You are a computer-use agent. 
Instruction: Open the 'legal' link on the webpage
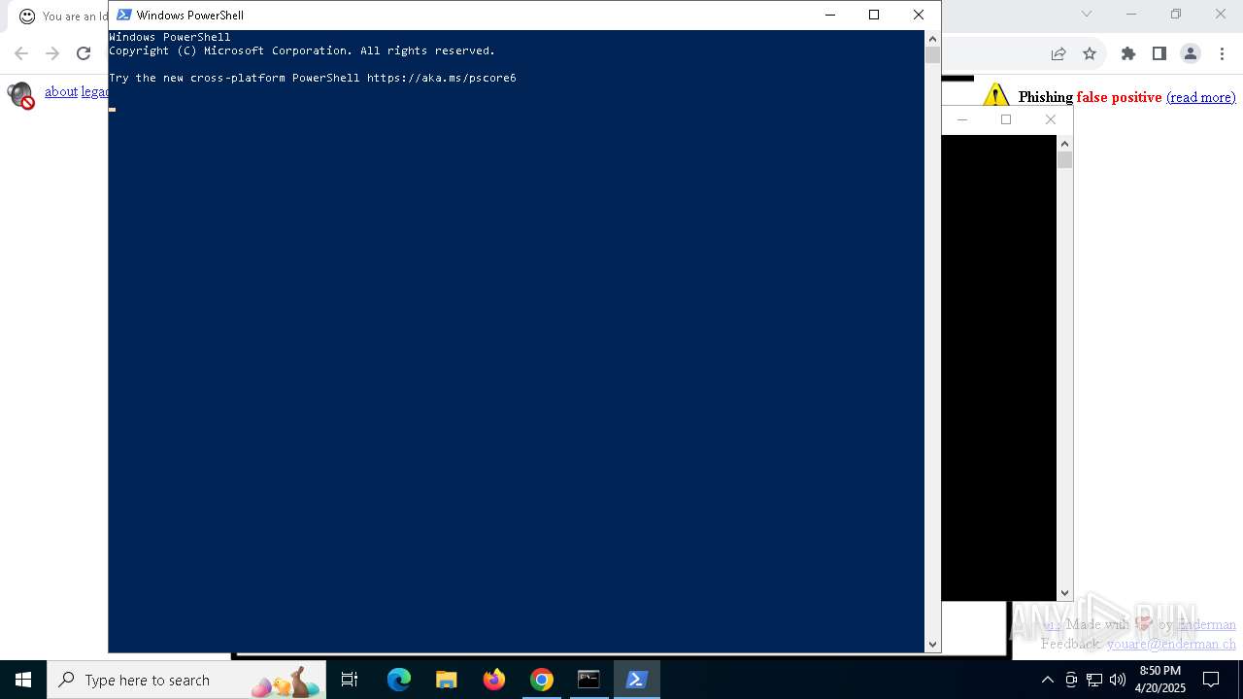95,91
